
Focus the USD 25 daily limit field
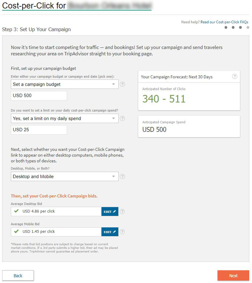point(39,130)
